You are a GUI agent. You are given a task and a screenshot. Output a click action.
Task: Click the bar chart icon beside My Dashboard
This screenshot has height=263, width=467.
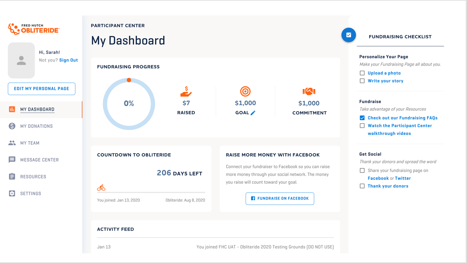12,109
